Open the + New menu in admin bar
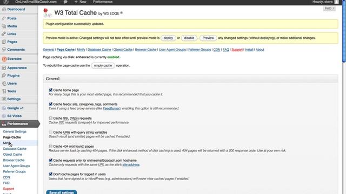The image size is (346, 194). tap(81, 2)
